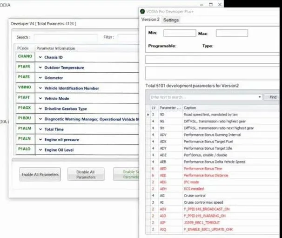
Task: Select the CHANO PCode cell
Action: [25, 56]
